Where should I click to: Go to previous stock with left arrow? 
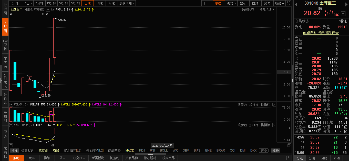[296, 4]
